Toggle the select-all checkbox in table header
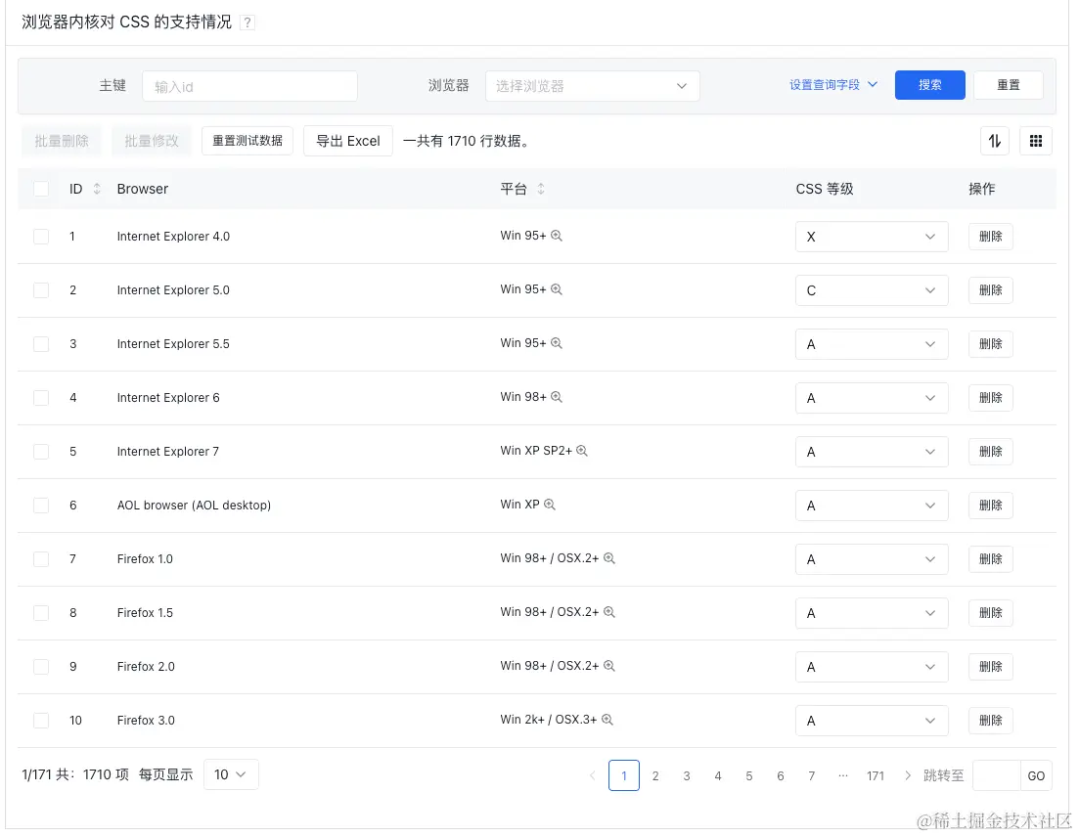This screenshot has height=837, width=1079. coord(41,189)
